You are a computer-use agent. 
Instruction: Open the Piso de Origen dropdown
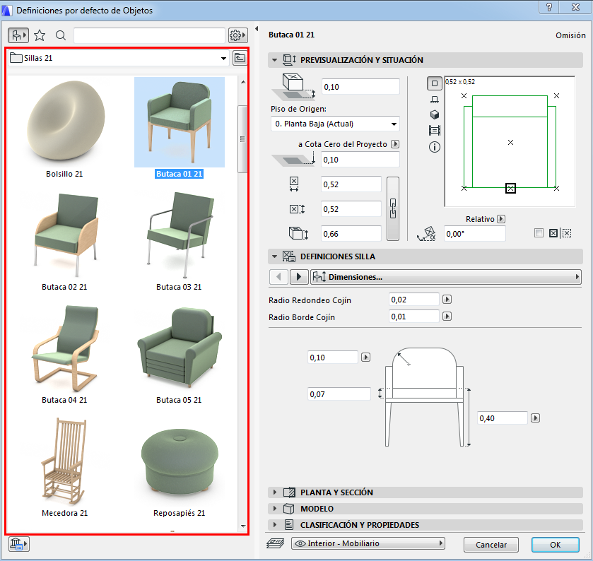pos(334,124)
